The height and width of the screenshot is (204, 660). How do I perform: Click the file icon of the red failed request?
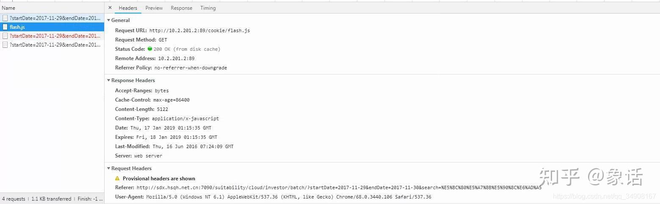[x=5, y=36]
